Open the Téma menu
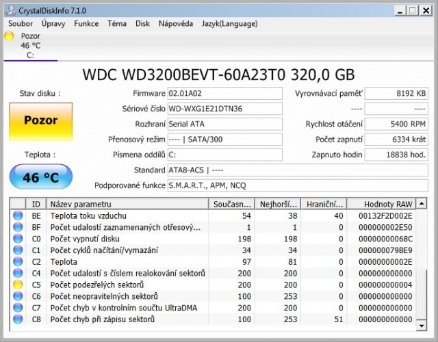 coord(117,24)
